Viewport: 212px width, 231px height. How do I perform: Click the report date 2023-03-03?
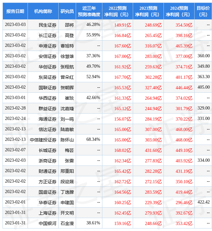[x=15, y=24]
